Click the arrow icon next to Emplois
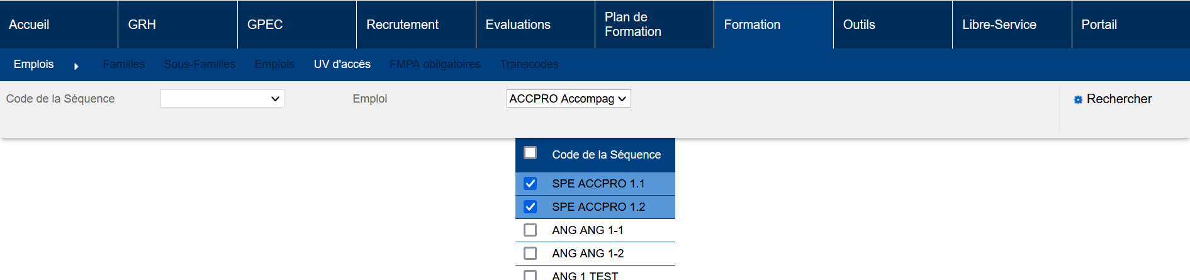This screenshot has height=280, width=1190. (x=76, y=66)
